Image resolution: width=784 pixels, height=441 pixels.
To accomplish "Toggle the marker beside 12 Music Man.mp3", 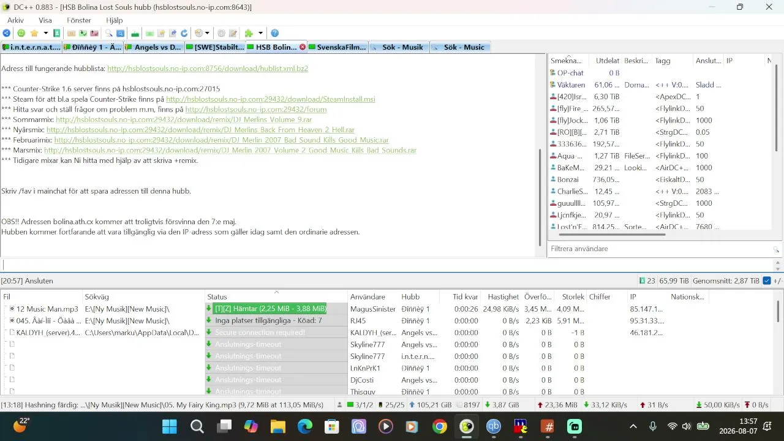I will pyautogui.click(x=12, y=309).
